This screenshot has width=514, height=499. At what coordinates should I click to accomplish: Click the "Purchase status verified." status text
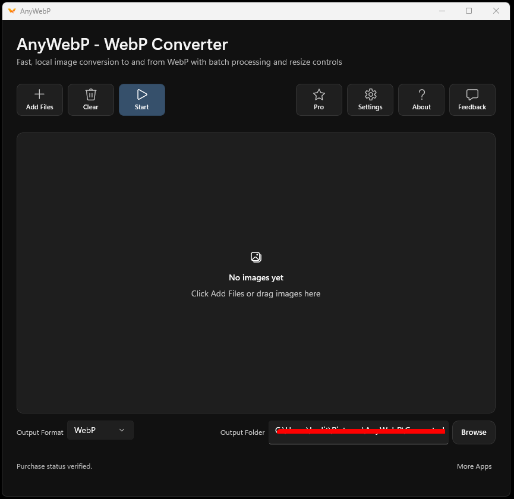(x=55, y=466)
